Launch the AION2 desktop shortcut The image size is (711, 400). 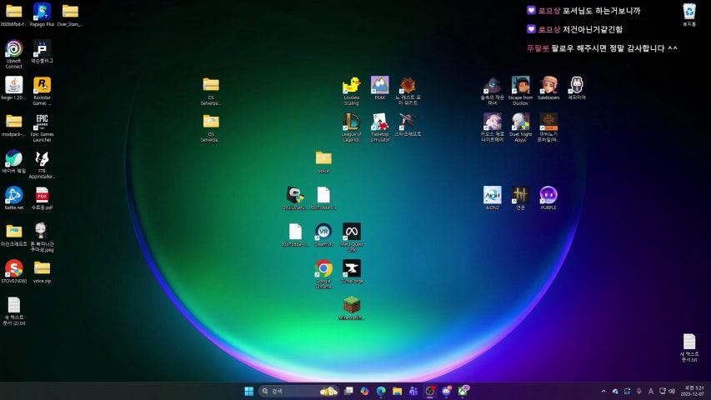[492, 195]
